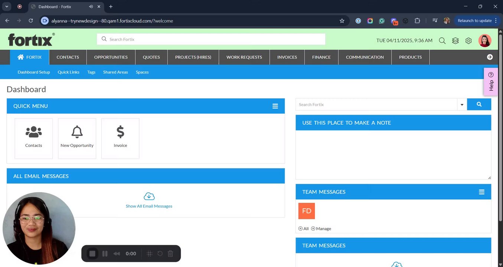Open the FINANCE tab
The image size is (503, 267).
(321, 57)
